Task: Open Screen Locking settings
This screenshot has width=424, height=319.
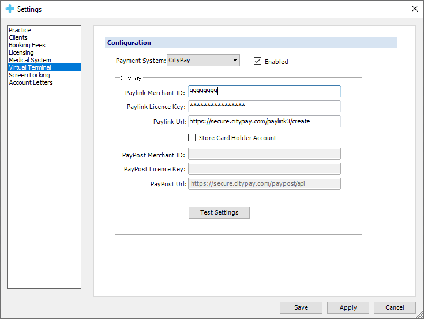Action: [x=29, y=75]
